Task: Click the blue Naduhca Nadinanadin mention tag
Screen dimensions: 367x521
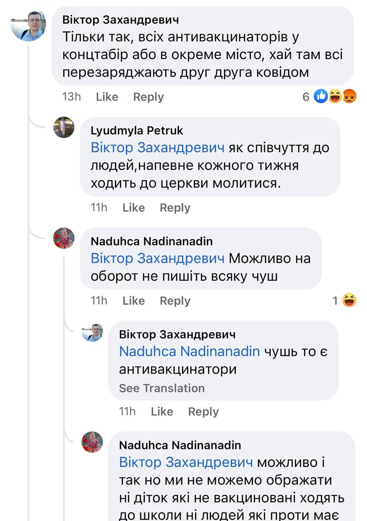Action: click(x=189, y=351)
